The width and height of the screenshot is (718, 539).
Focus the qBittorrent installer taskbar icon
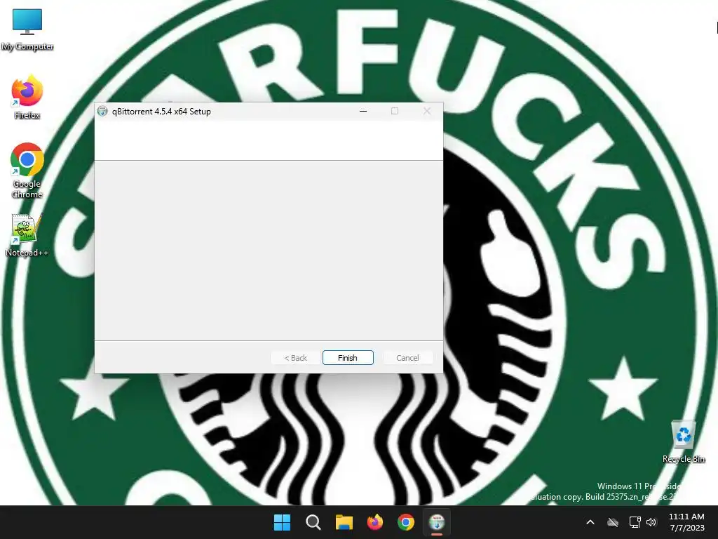pos(437,522)
